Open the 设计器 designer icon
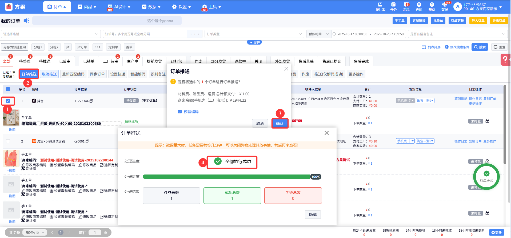The image size is (511, 238). [380, 7]
